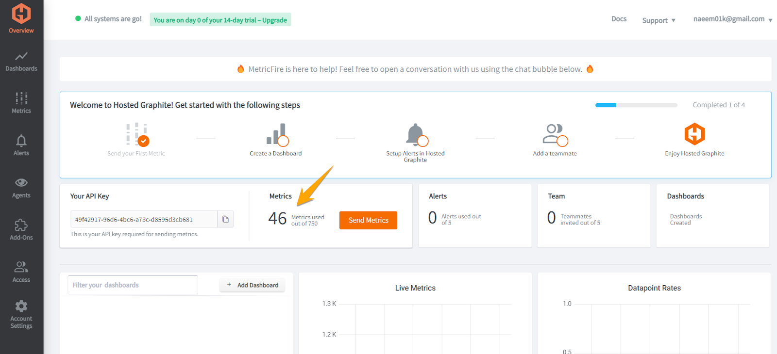Viewport: 777px width, 354px height.
Task: Click the Enjoy Hosted Graphite label
Action: [x=694, y=153]
